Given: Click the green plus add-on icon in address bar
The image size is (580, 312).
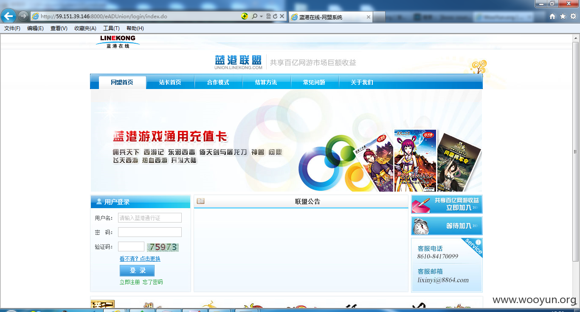Looking at the screenshot, I should pyautogui.click(x=245, y=17).
